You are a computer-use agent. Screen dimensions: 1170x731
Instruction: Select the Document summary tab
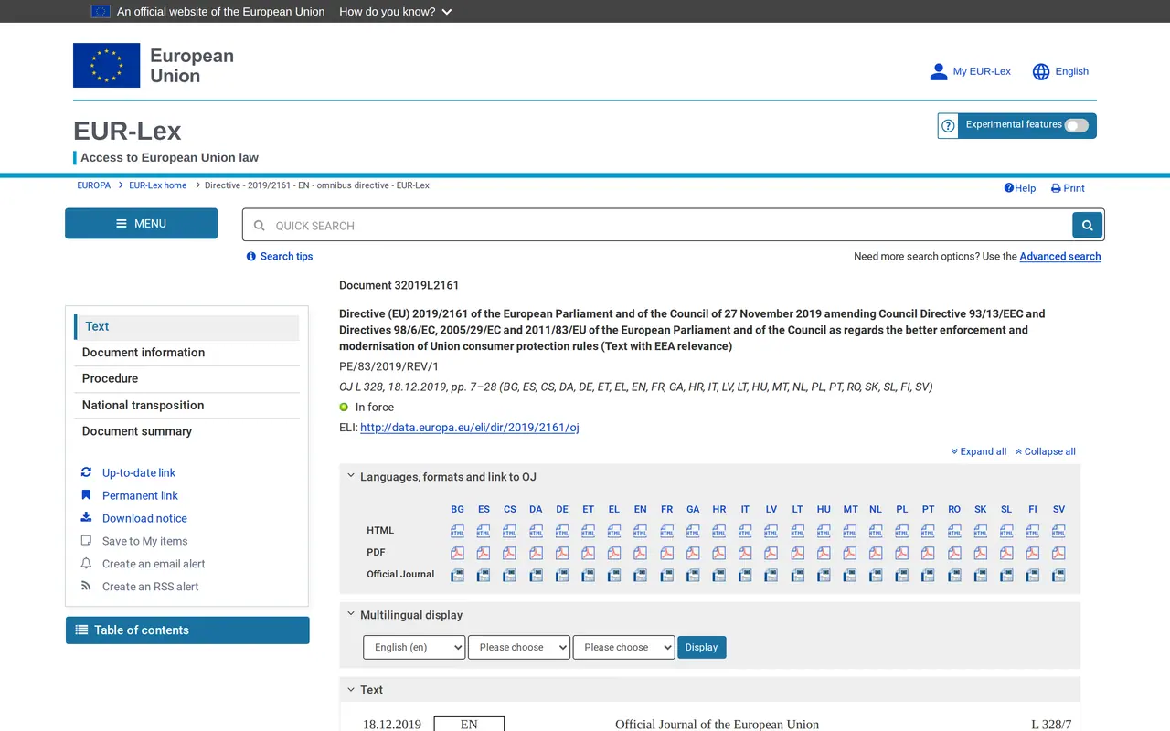186,431
